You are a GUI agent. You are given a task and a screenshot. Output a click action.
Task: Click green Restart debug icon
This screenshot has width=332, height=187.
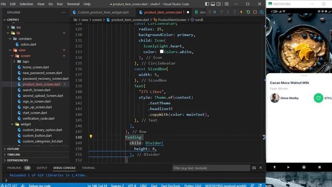[x=248, y=12]
